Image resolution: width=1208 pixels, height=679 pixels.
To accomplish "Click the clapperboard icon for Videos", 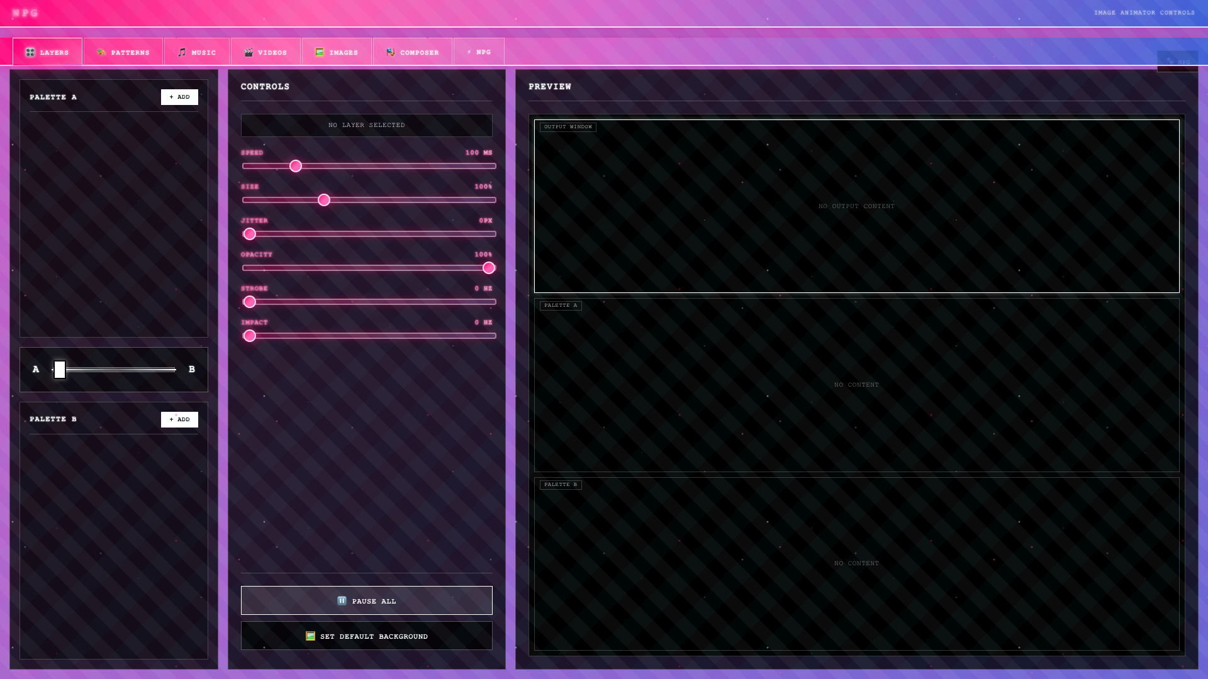I will tap(249, 52).
